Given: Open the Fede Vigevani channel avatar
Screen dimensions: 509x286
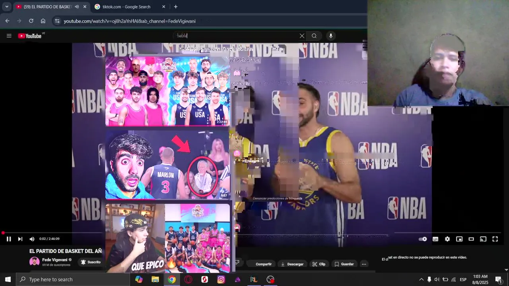Looking at the screenshot, I should pos(35,262).
